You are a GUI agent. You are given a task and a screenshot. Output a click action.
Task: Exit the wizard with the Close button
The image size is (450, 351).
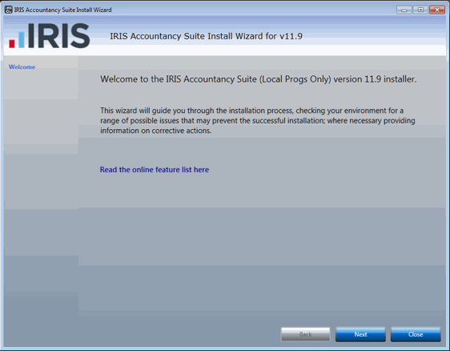click(x=416, y=334)
